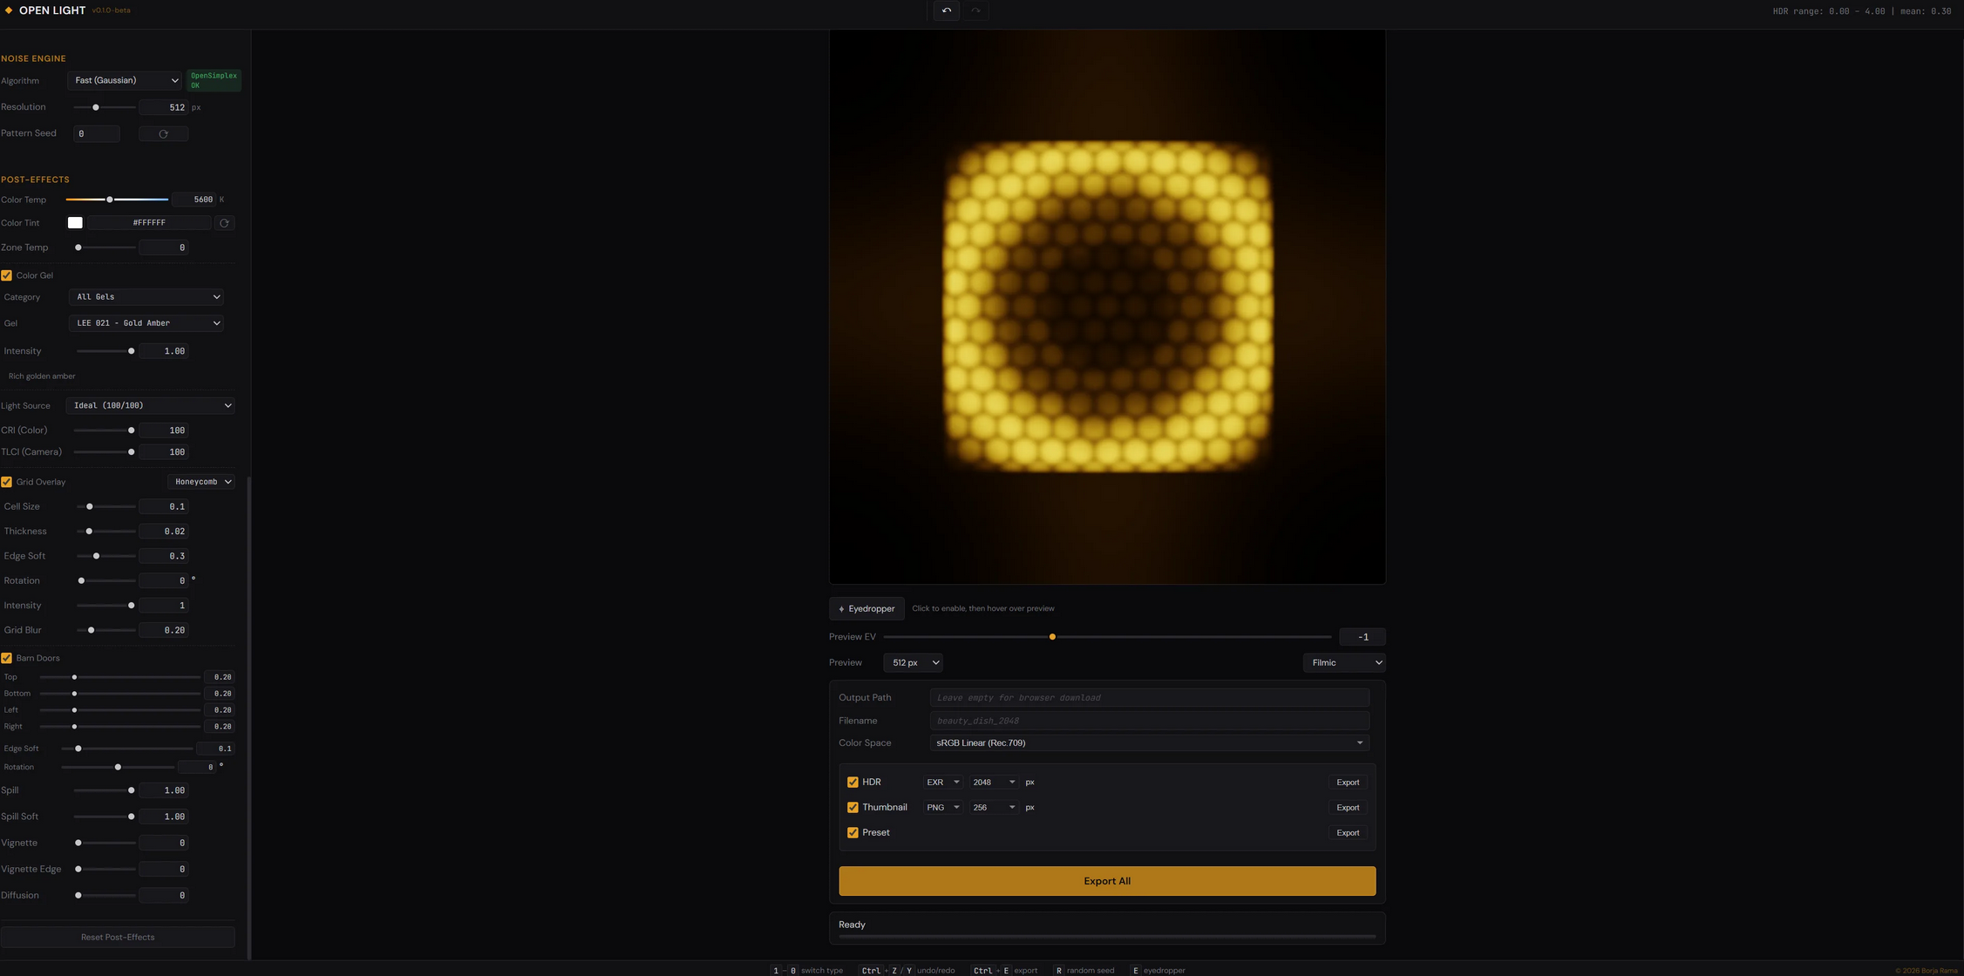This screenshot has height=976, width=1964.
Task: Reset color tint with the refresh icon
Action: [224, 223]
